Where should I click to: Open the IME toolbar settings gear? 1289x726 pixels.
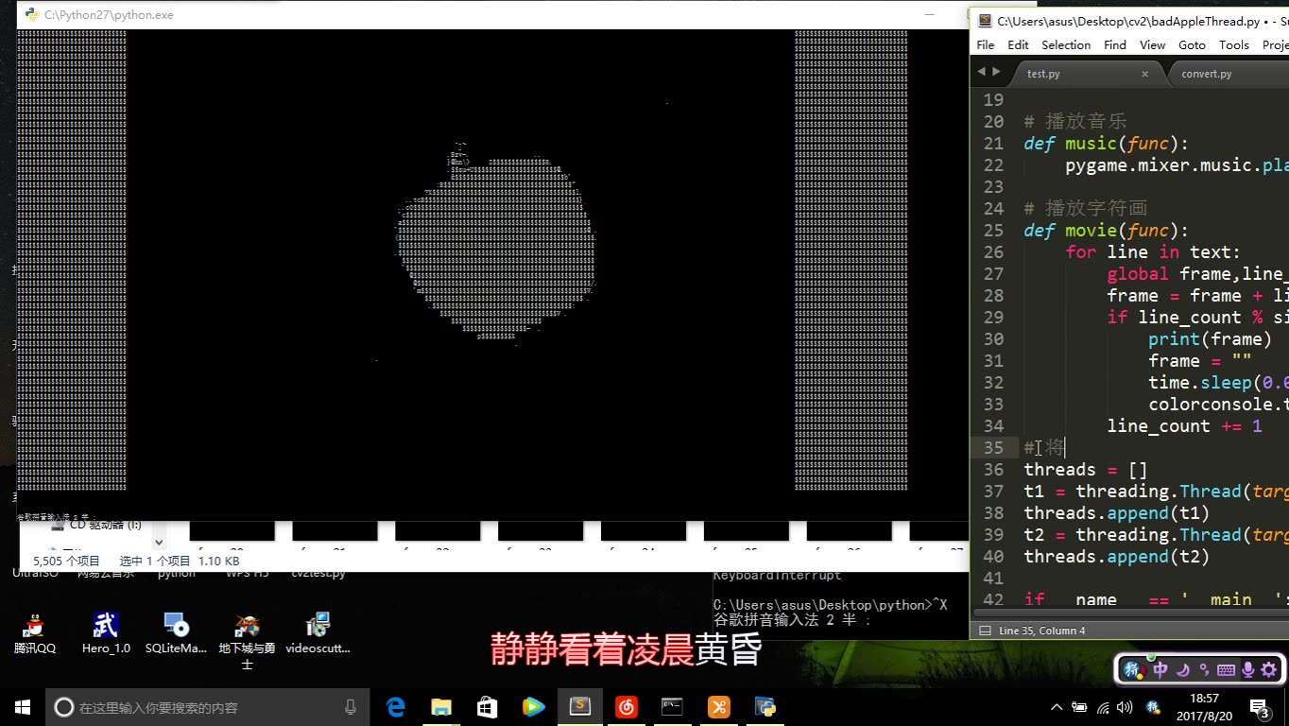coord(1269,670)
